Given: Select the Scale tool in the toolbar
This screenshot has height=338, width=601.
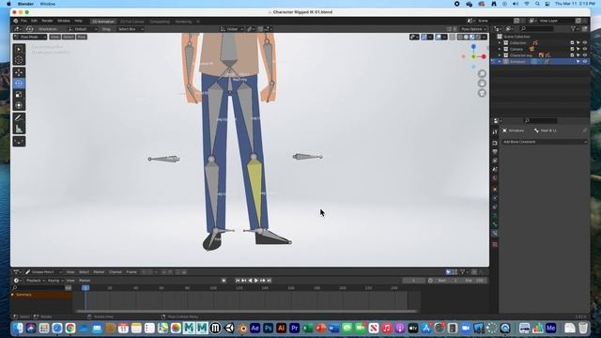Looking at the screenshot, I should (19, 94).
